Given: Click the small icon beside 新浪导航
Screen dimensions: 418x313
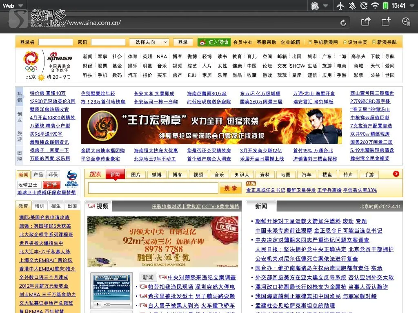Looking at the screenshot, I should click(x=374, y=42).
